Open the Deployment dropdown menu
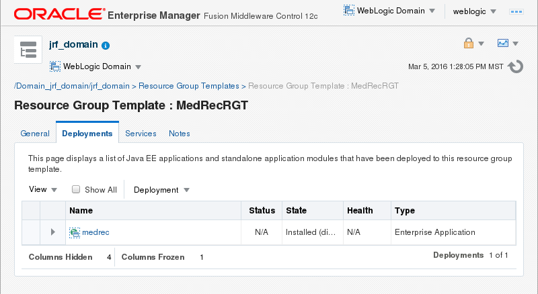 tap(161, 190)
